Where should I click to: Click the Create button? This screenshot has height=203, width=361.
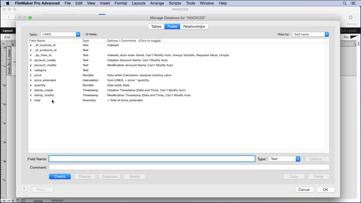tap(60, 176)
